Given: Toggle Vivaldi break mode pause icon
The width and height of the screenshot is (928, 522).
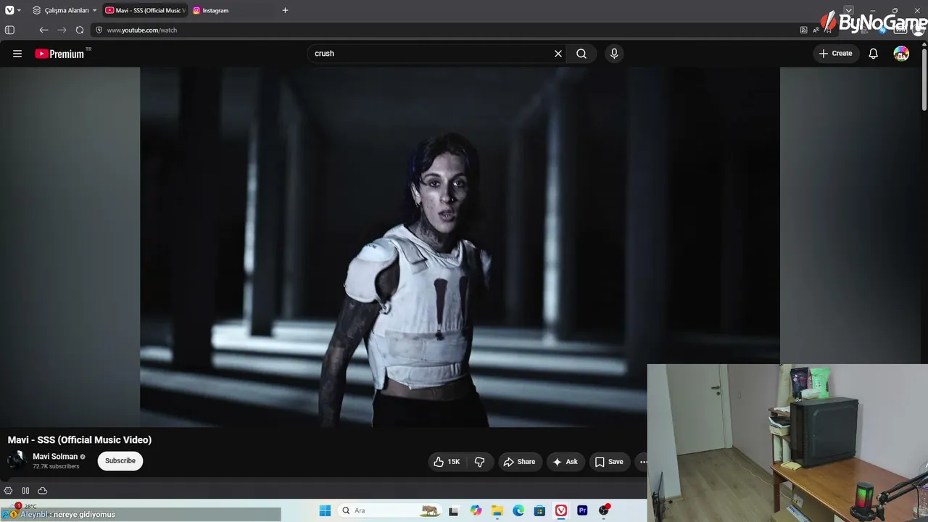Looking at the screenshot, I should click(25, 491).
